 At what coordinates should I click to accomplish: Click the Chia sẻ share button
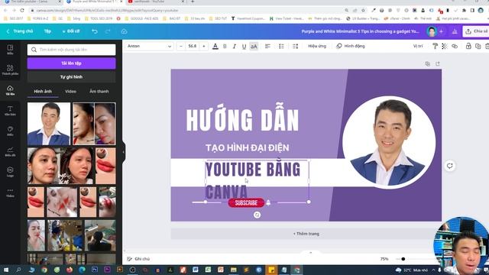[x=476, y=31]
